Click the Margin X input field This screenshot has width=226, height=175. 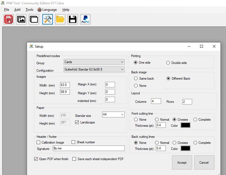pos(110,85)
